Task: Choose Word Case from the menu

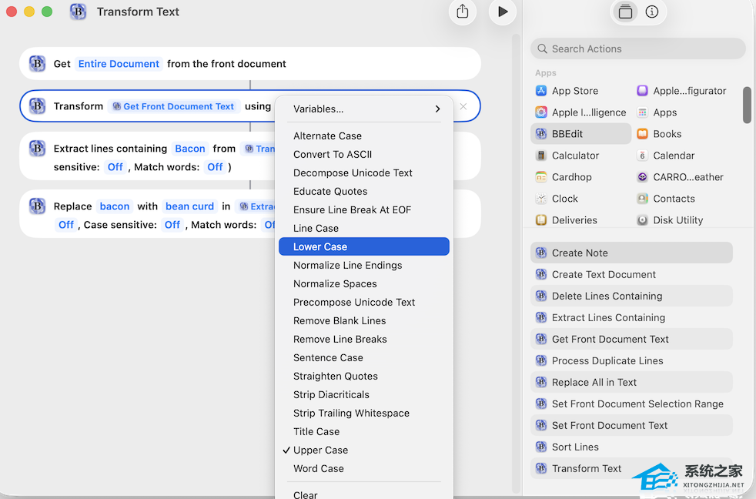Action: (x=364, y=469)
